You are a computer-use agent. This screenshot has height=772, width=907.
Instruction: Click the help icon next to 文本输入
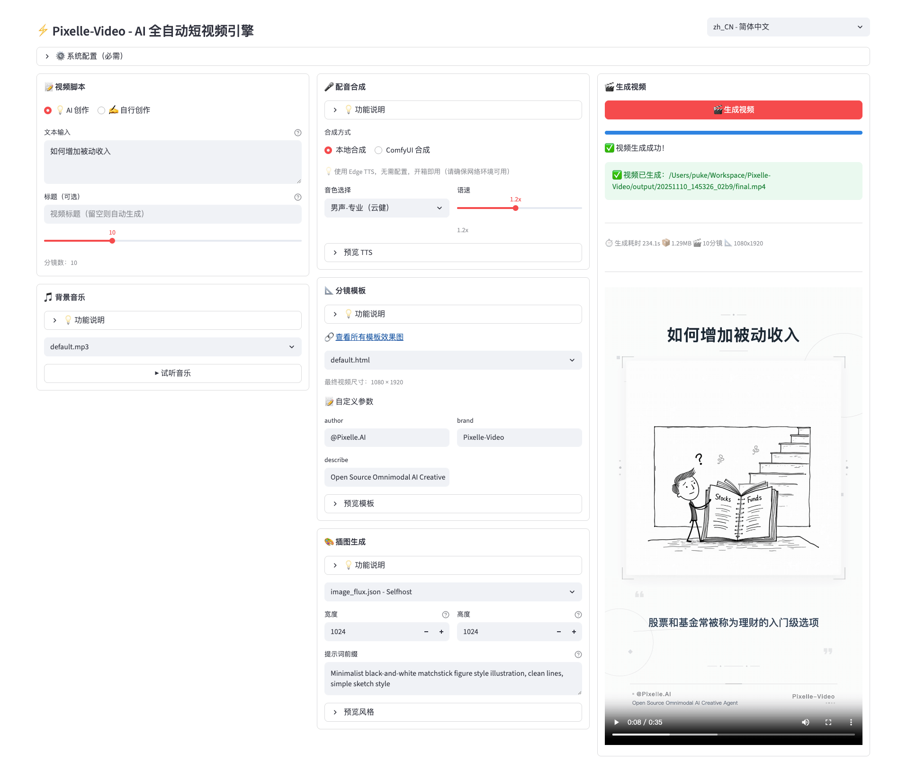297,133
